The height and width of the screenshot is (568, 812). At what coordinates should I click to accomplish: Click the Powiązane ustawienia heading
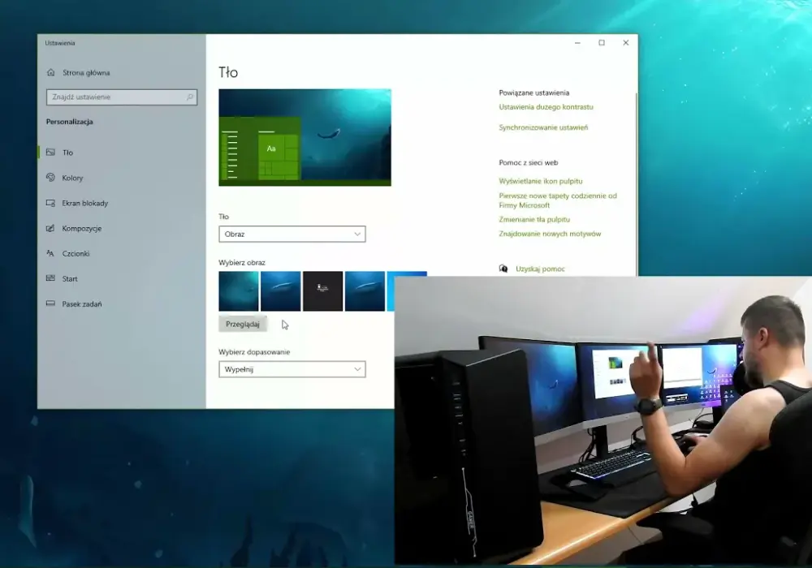pyautogui.click(x=534, y=93)
